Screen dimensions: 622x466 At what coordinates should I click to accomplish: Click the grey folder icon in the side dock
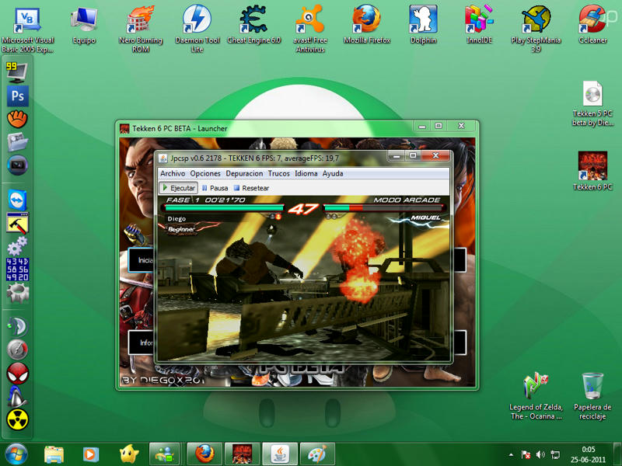coord(17,142)
